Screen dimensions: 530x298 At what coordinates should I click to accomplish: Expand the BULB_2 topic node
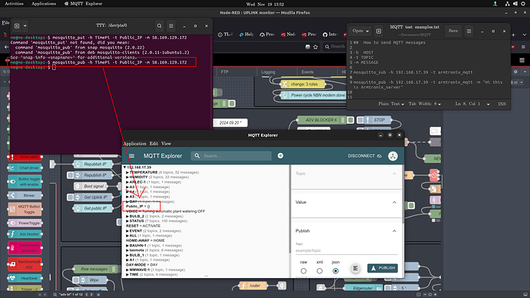[x=128, y=217]
